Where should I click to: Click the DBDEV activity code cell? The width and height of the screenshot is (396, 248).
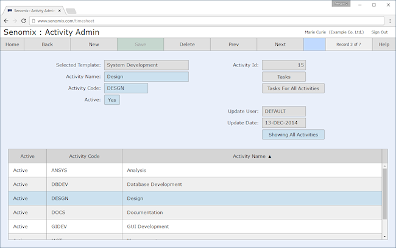[84, 185]
